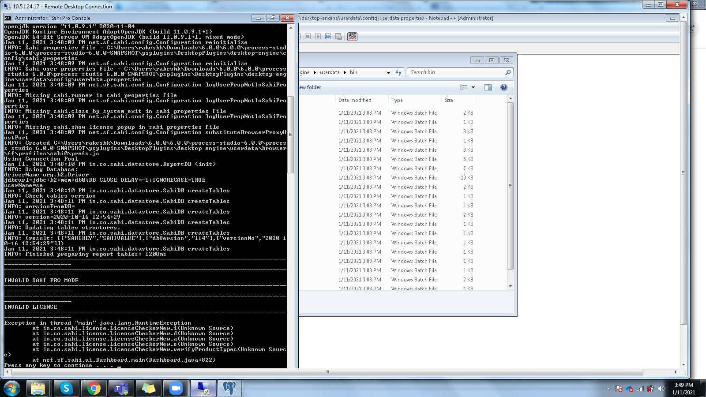This screenshot has height=397, width=706.
Task: Minimize the Notepad++ window
Action: (x=672, y=18)
